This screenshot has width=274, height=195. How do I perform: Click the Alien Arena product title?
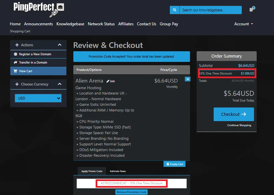click(x=89, y=81)
